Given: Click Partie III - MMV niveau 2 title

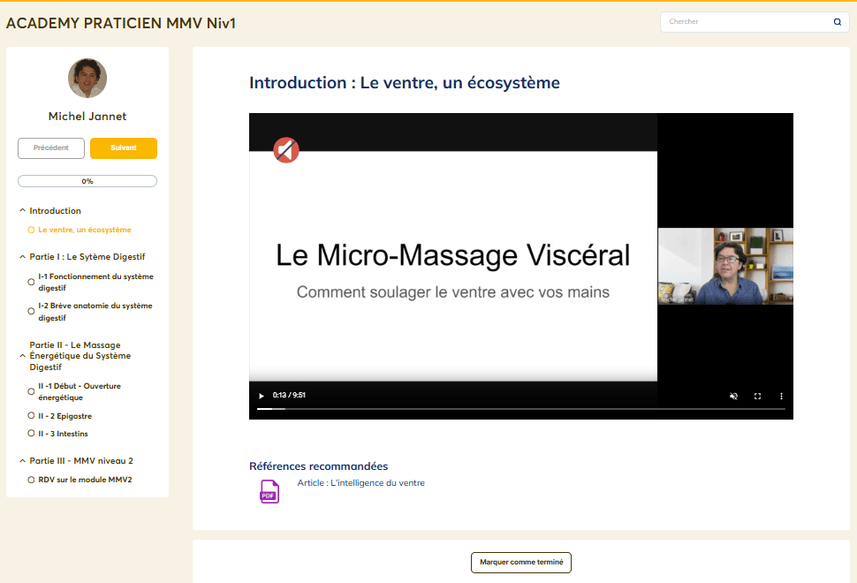Looking at the screenshot, I should point(81,461).
